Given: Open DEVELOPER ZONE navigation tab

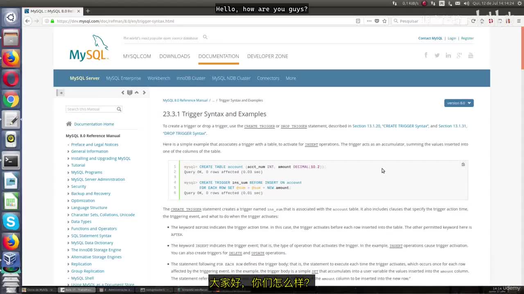Looking at the screenshot, I should pos(268,56).
